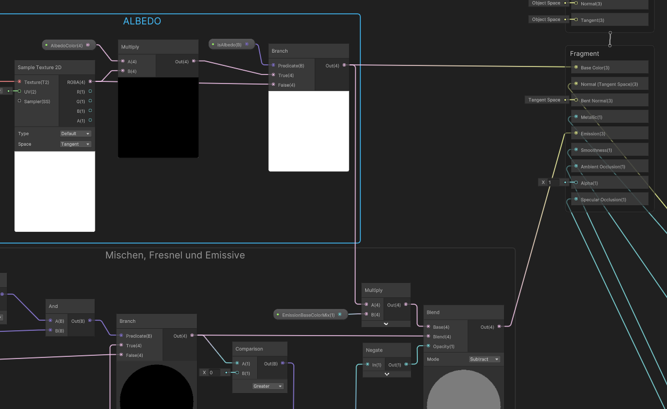
Task: Click the Base Color(3) port in Fragment
Action: 576,68
